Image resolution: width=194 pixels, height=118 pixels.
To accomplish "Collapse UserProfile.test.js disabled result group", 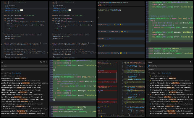I will [x=148, y=85].
